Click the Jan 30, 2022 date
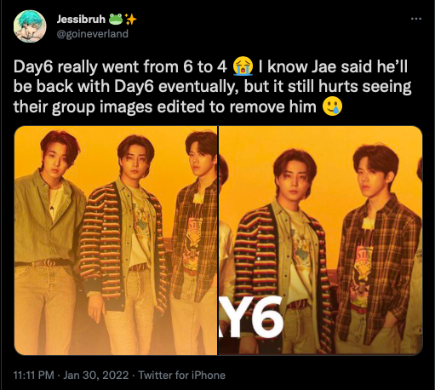Image resolution: width=435 pixels, height=390 pixels. coord(96,375)
